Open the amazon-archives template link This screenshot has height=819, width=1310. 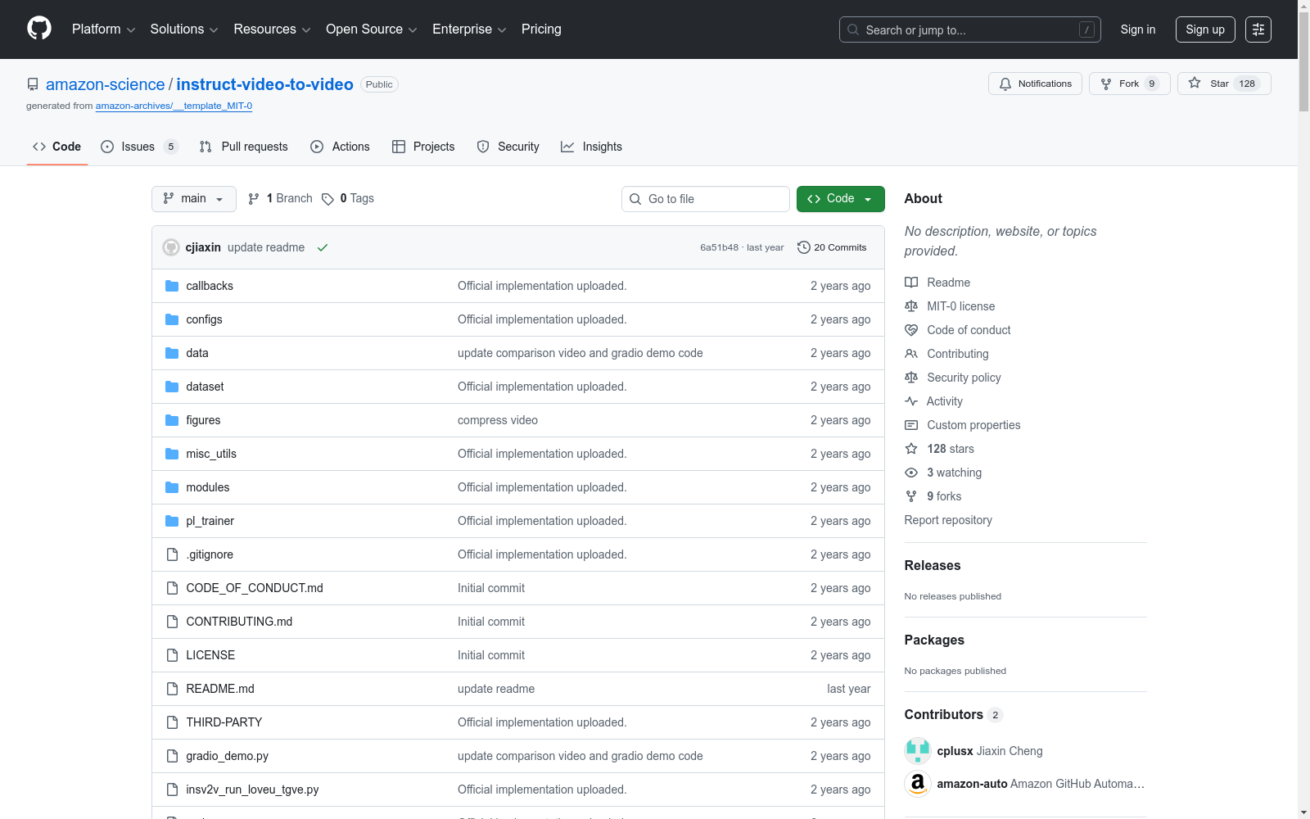click(x=174, y=106)
